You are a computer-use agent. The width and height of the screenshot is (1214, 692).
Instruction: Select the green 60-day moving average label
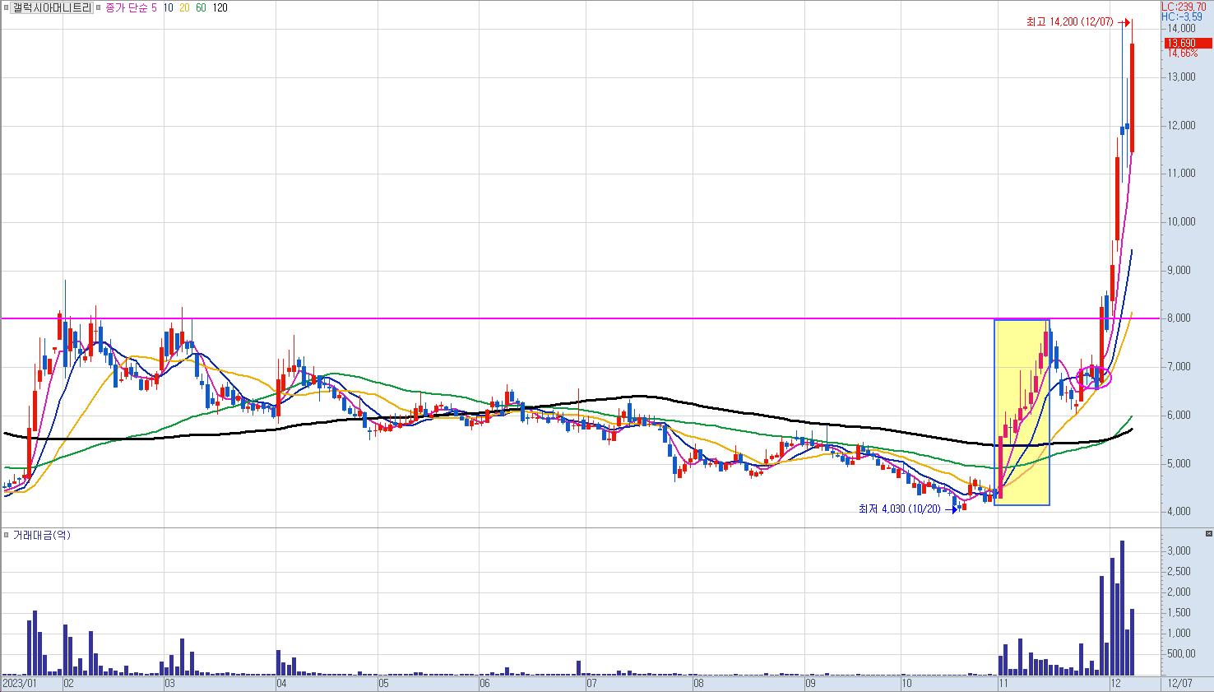[201, 7]
